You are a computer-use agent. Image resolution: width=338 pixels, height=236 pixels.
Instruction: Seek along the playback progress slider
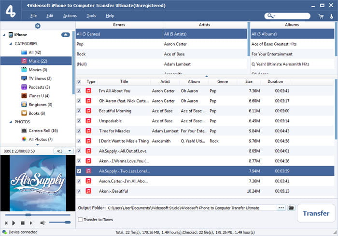pos(38,215)
